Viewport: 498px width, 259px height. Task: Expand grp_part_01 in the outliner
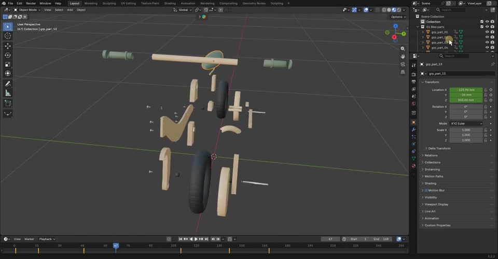tap(423, 32)
